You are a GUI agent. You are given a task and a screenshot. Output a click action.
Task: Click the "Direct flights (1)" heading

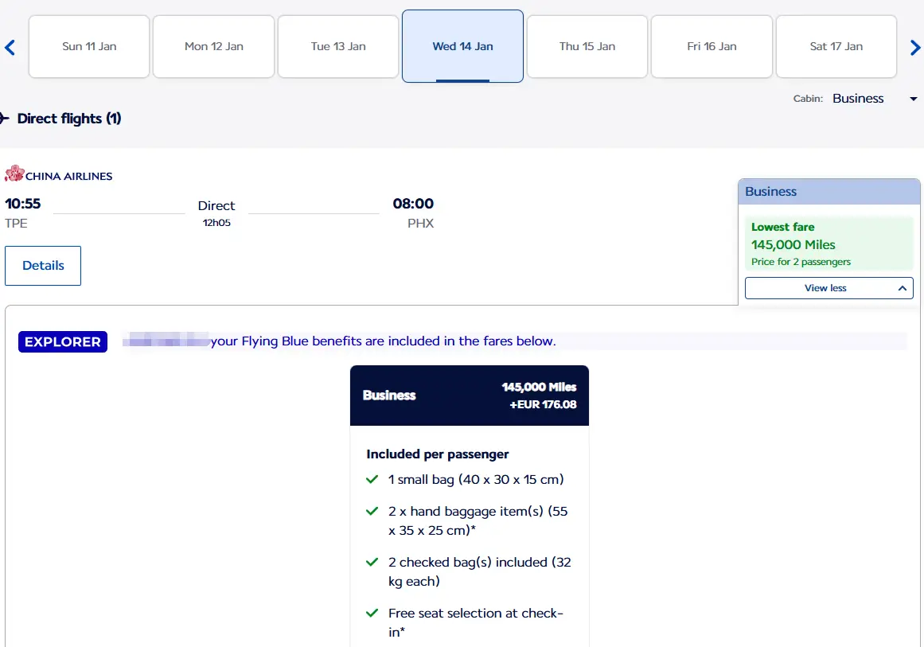(69, 119)
